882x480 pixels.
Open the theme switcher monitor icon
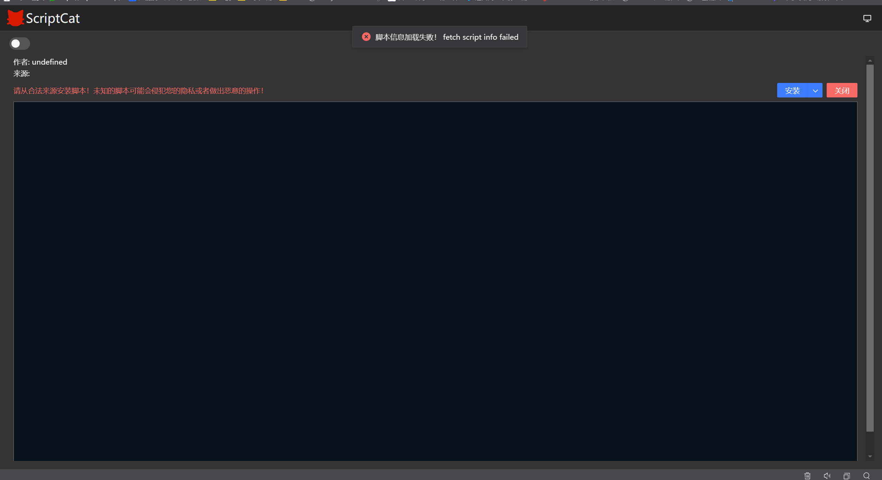[x=867, y=18]
